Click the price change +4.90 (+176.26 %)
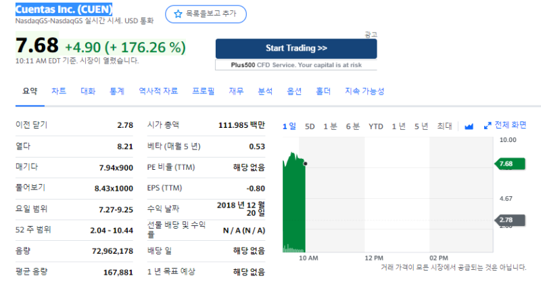The height and width of the screenshot is (297, 541). pyautogui.click(x=126, y=47)
